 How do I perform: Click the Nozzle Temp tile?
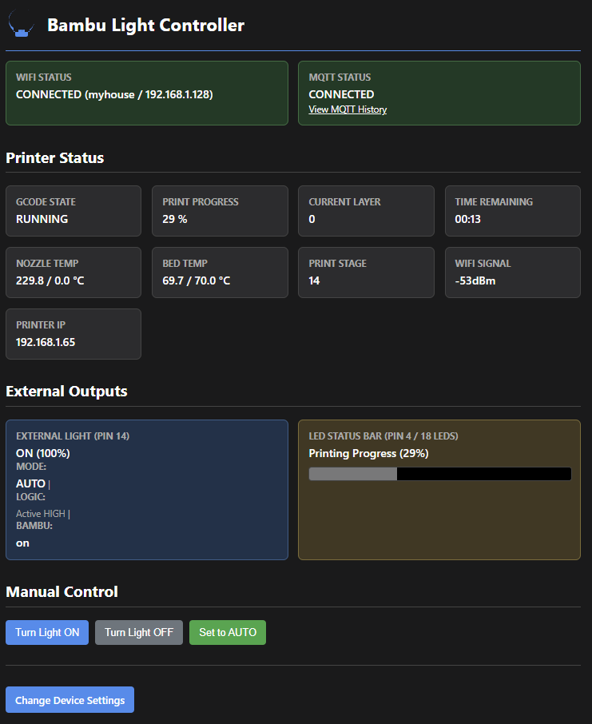click(x=74, y=272)
